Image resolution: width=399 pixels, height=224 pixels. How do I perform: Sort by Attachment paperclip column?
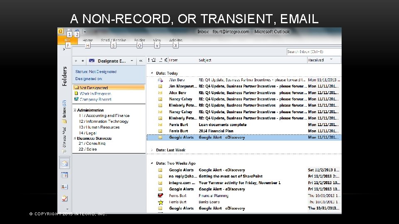point(166,60)
